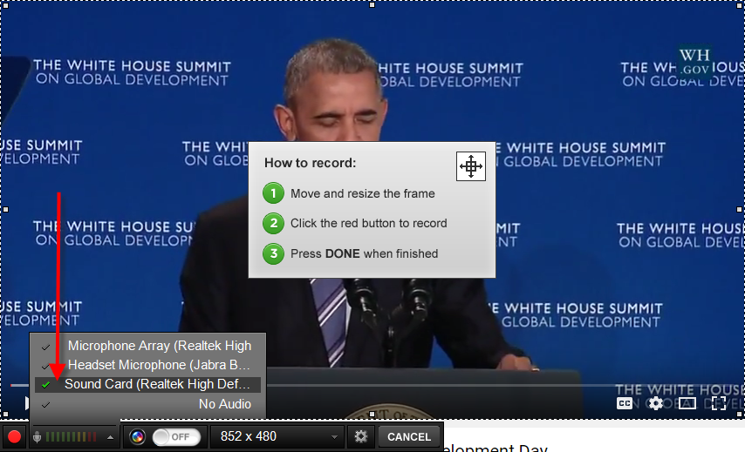The width and height of the screenshot is (745, 452).
Task: Start recording with the red button
Action: [x=14, y=436]
